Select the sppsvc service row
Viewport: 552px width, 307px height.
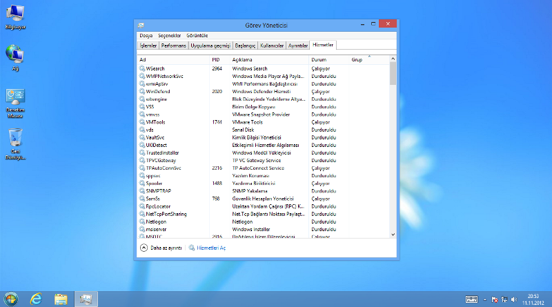click(x=264, y=176)
